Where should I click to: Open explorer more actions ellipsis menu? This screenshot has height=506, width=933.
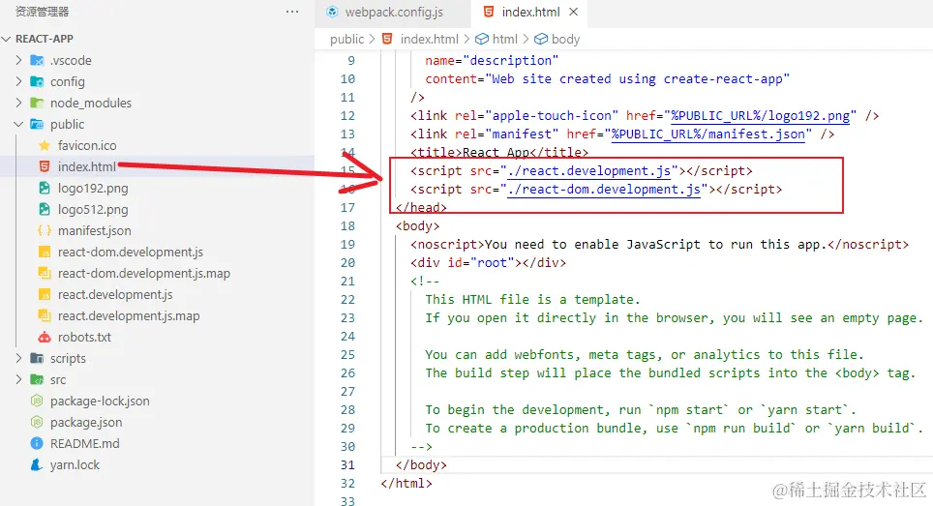(291, 12)
